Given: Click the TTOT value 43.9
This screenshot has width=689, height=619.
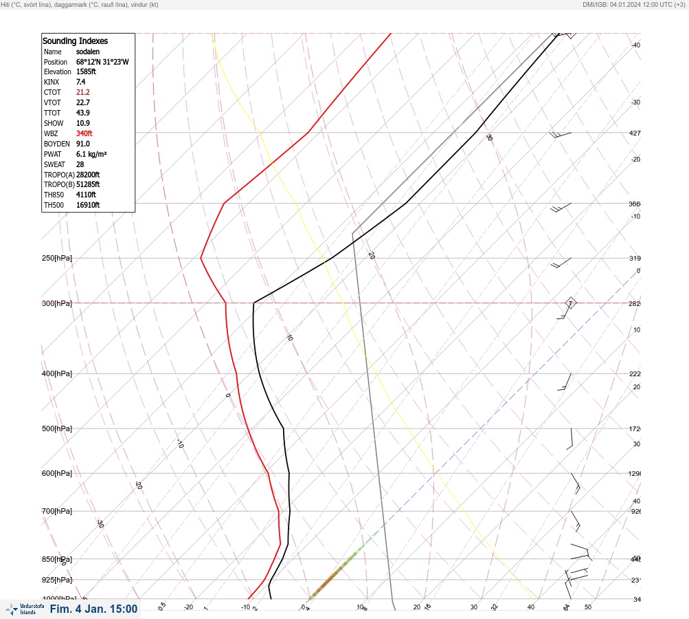Looking at the screenshot, I should click(83, 113).
